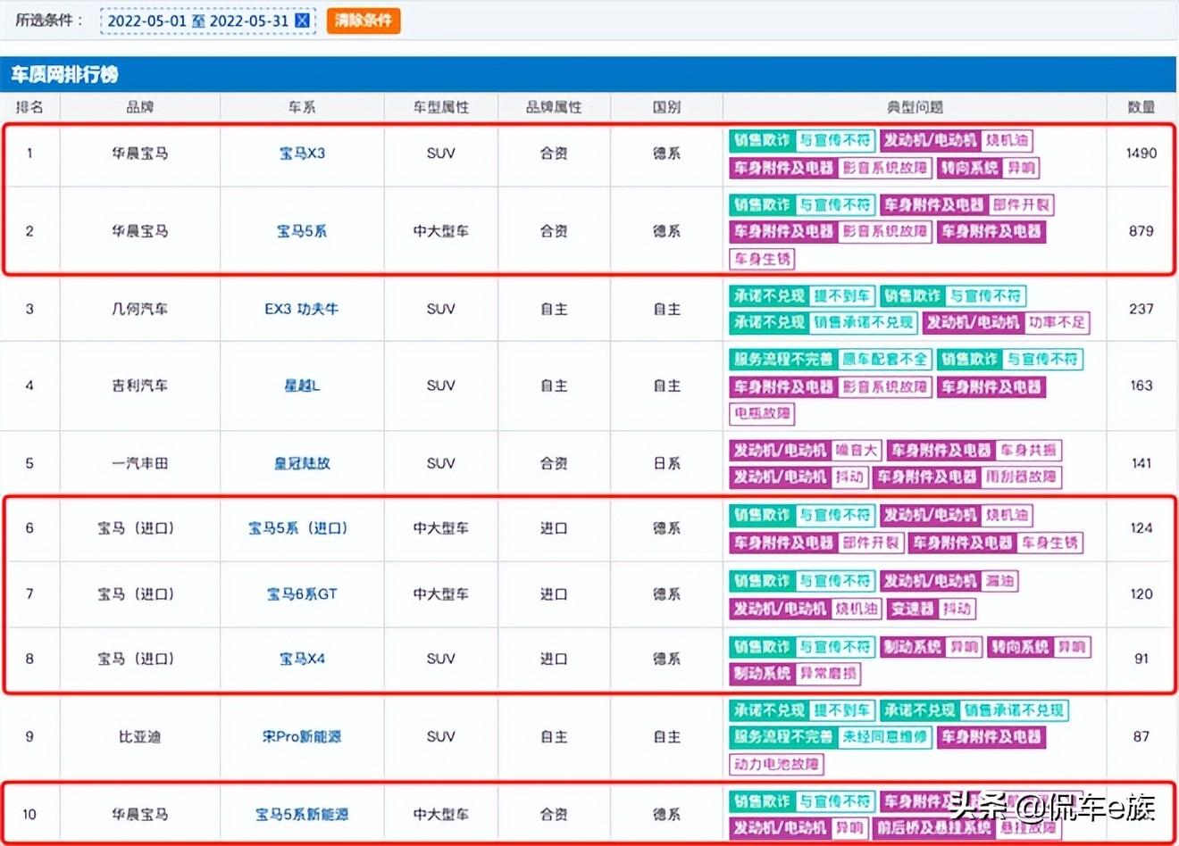Image resolution: width=1179 pixels, height=846 pixels.
Task: Click the 排名 column header
Action: [x=29, y=107]
